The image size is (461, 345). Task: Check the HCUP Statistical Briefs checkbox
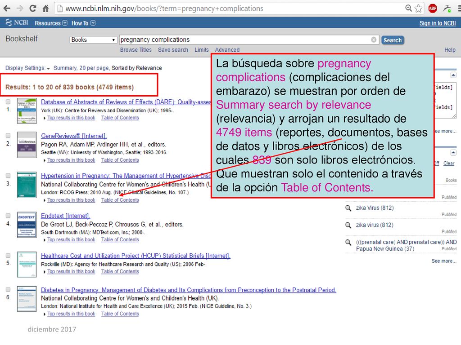[x=8, y=256]
